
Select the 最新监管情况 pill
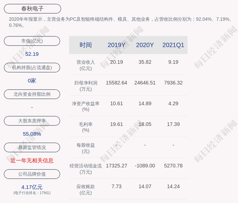coord(32,147)
